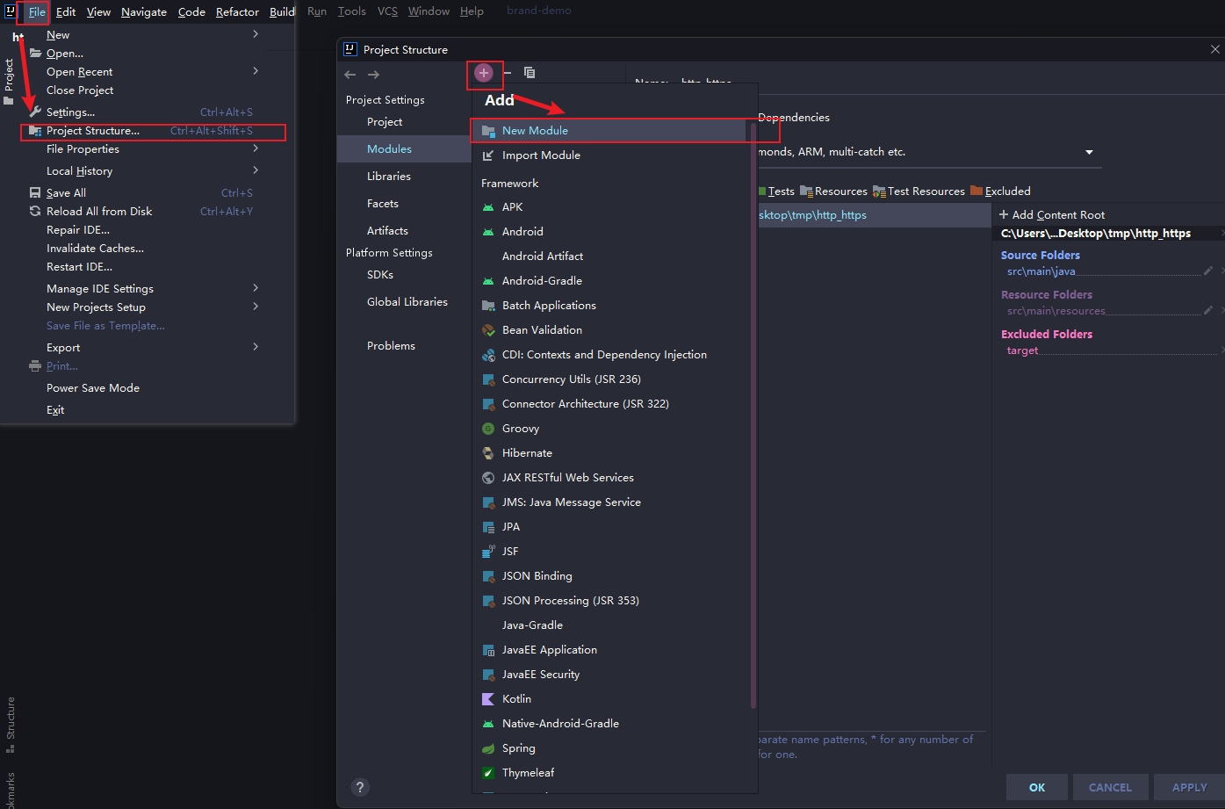Toggle the Resources mark-as button

click(x=833, y=191)
